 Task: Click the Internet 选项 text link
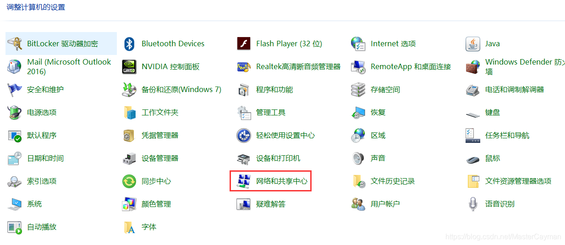click(393, 44)
